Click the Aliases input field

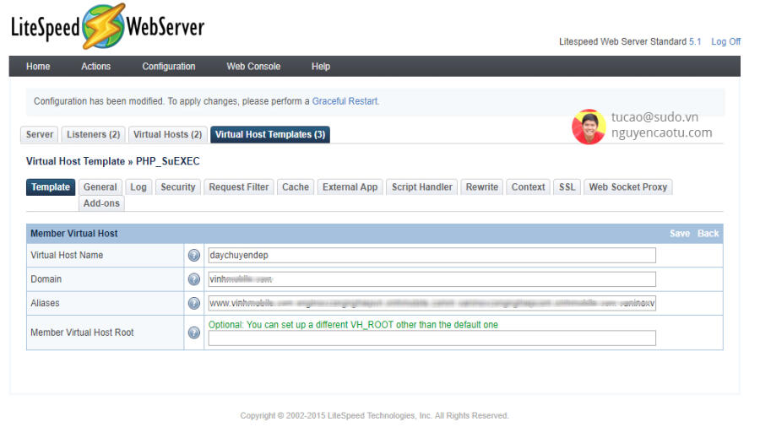tap(432, 303)
